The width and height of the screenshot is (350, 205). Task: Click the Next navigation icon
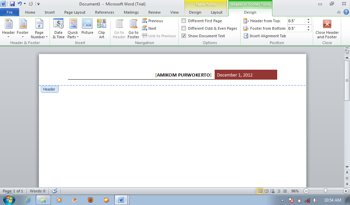[x=144, y=28]
